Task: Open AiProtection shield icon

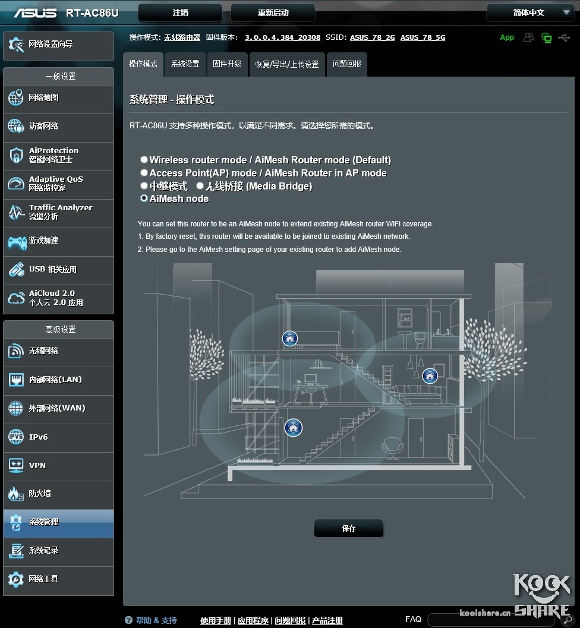Action: coord(16,155)
